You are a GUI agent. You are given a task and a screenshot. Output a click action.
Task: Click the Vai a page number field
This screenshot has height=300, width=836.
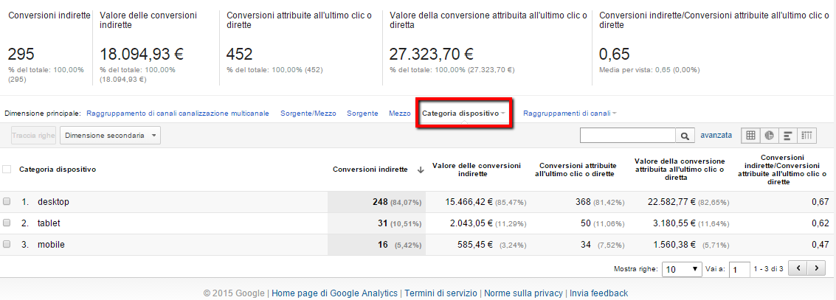tap(739, 269)
